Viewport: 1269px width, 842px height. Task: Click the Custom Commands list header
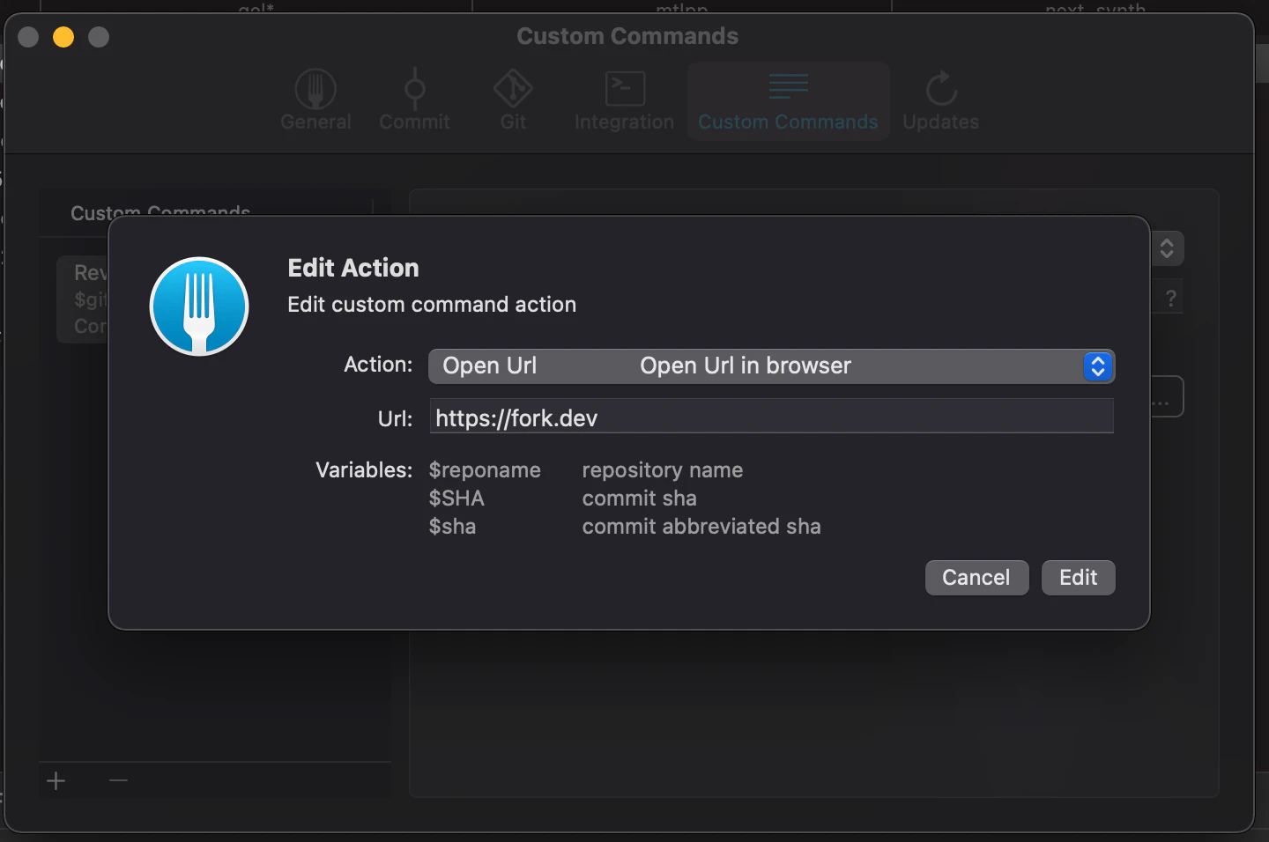[160, 211]
